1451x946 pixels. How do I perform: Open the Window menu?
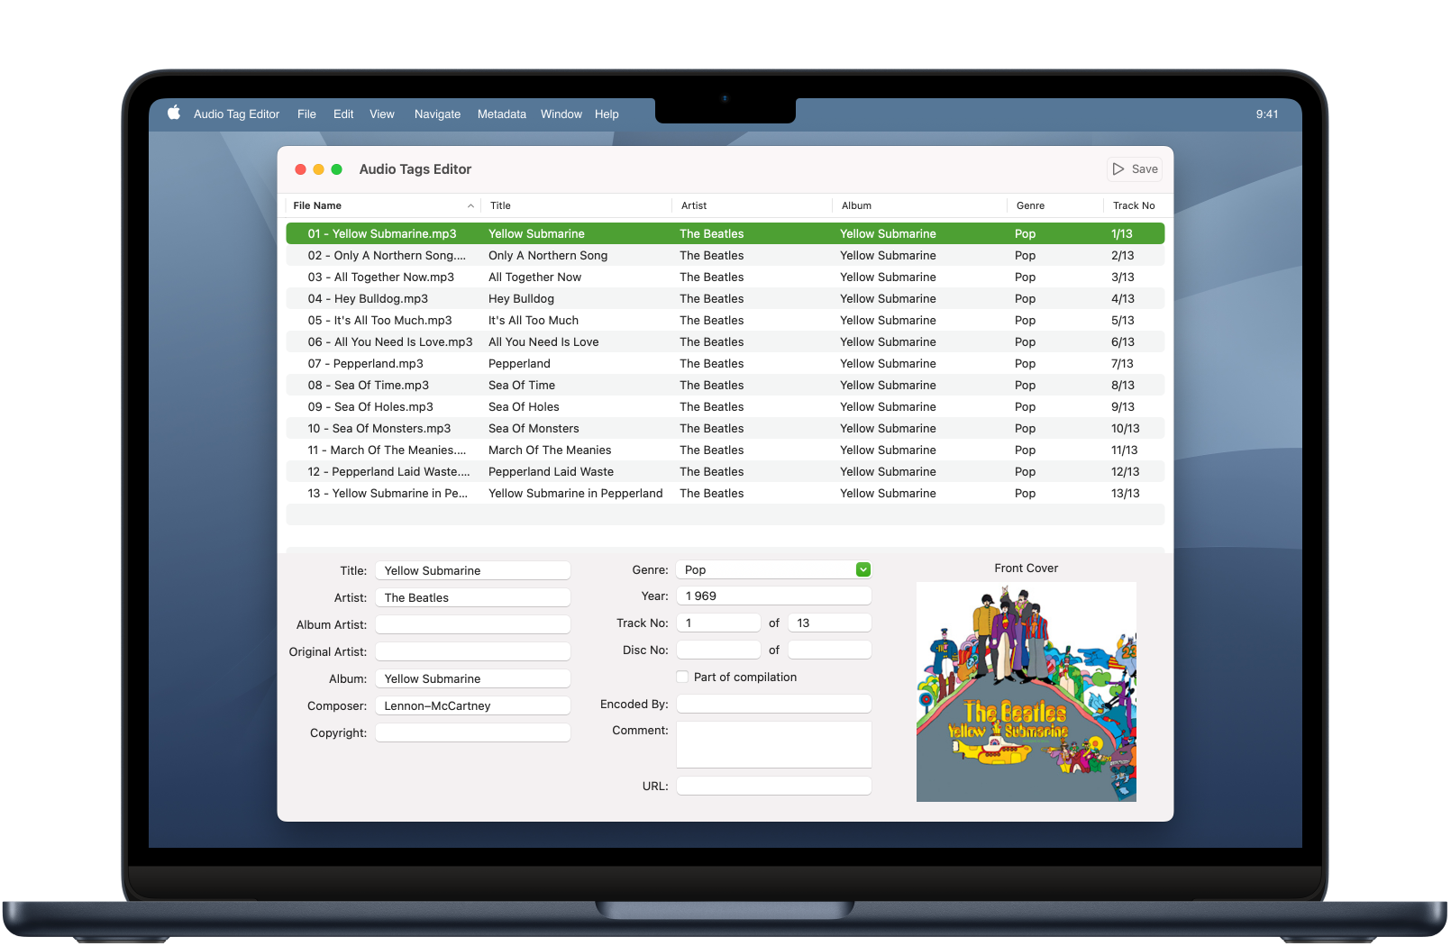[561, 114]
